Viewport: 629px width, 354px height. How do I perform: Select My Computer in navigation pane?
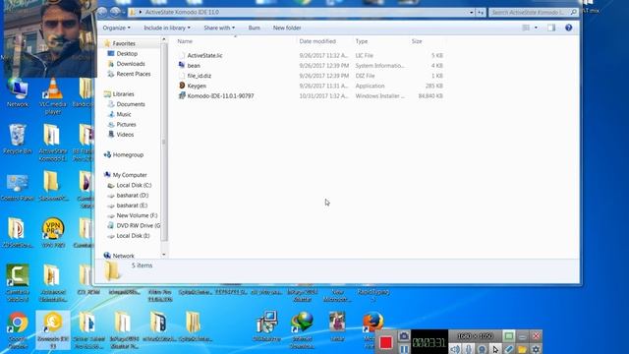(130, 175)
